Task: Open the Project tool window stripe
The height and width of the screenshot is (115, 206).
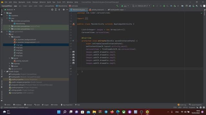Action: [x=2, y=12]
